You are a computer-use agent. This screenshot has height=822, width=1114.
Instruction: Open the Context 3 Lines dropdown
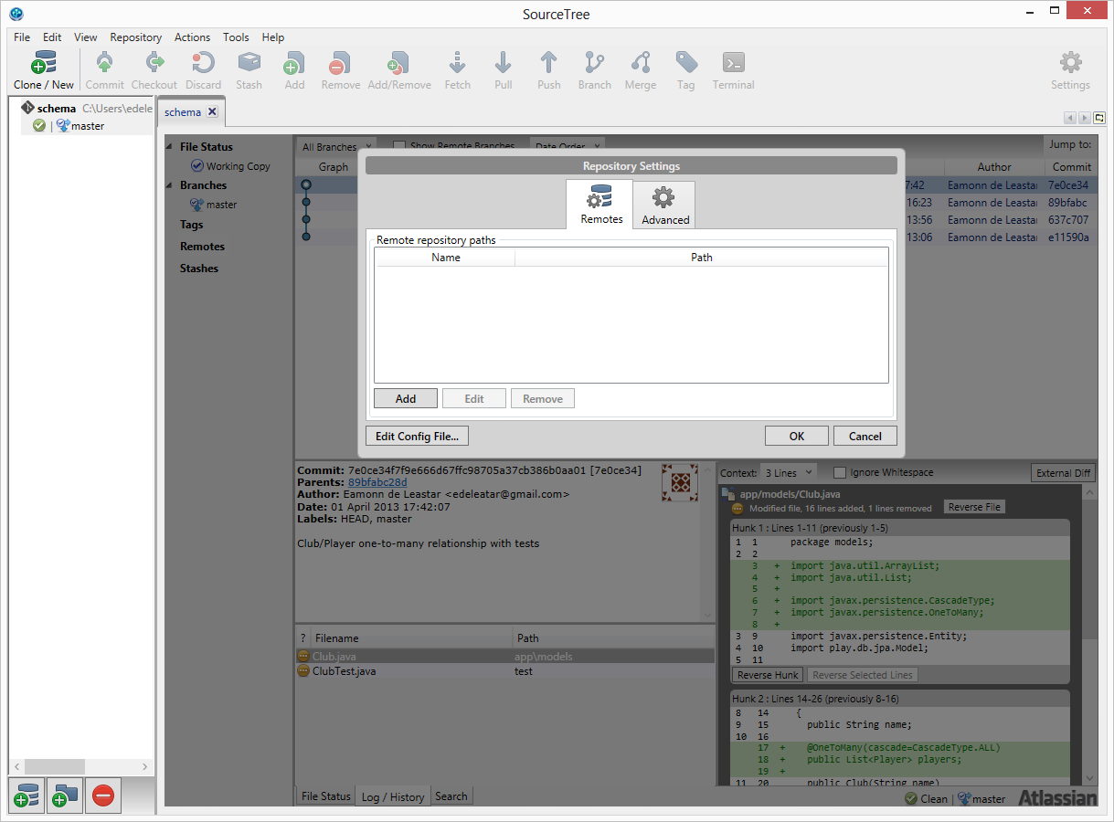pos(788,472)
